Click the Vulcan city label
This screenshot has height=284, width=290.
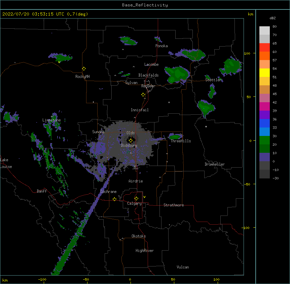pos(183,267)
